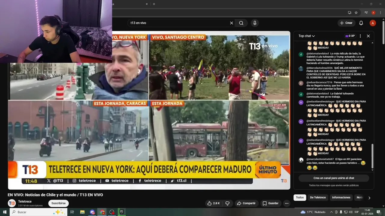Click the Crear button

(346, 23)
